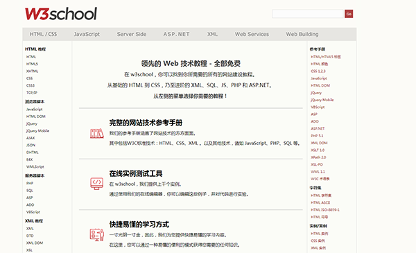Open TCP/IP tutorial link

32,93
